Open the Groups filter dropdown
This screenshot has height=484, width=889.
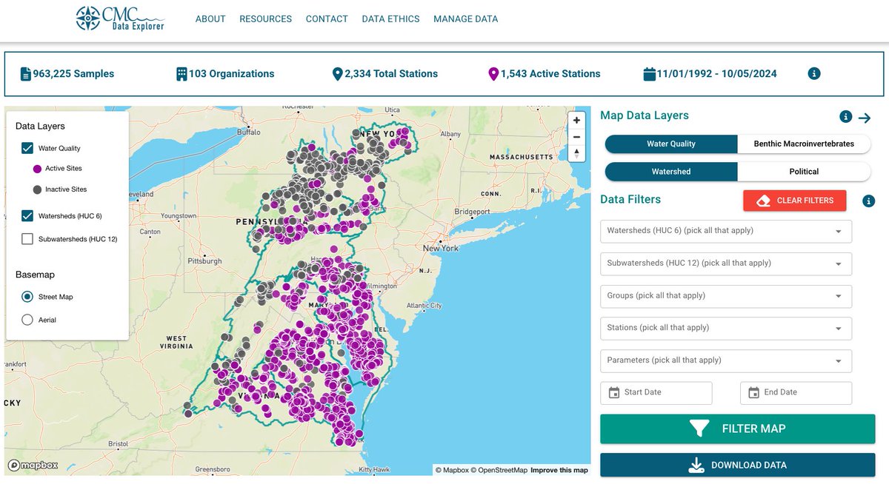(726, 296)
